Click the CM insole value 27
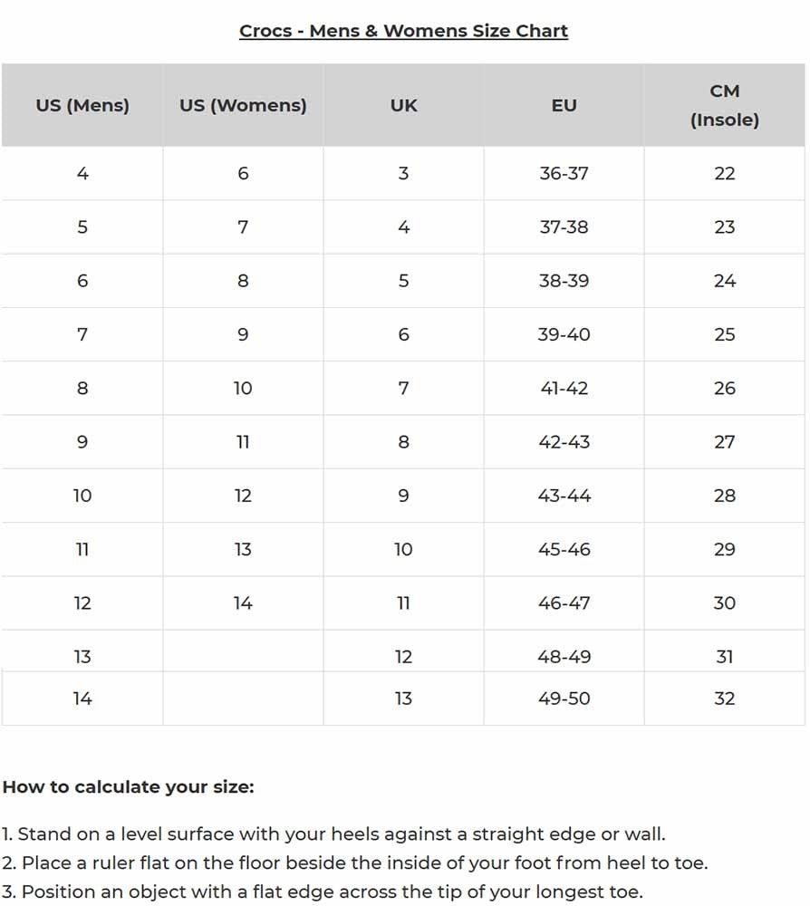This screenshot has height=906, width=810. coord(724,442)
